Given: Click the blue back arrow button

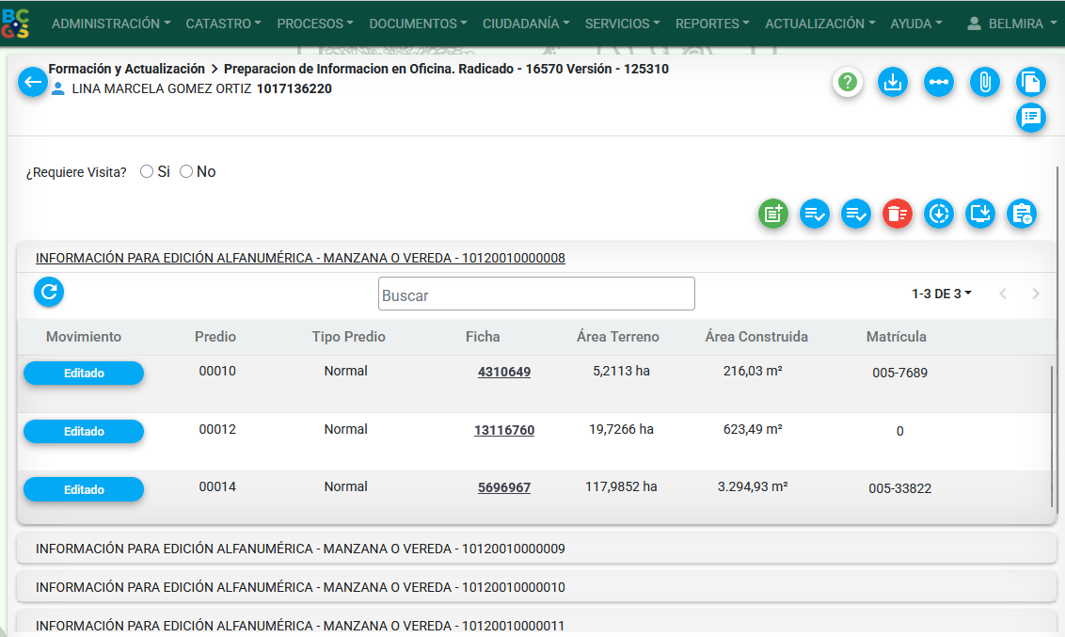Looking at the screenshot, I should (33, 83).
